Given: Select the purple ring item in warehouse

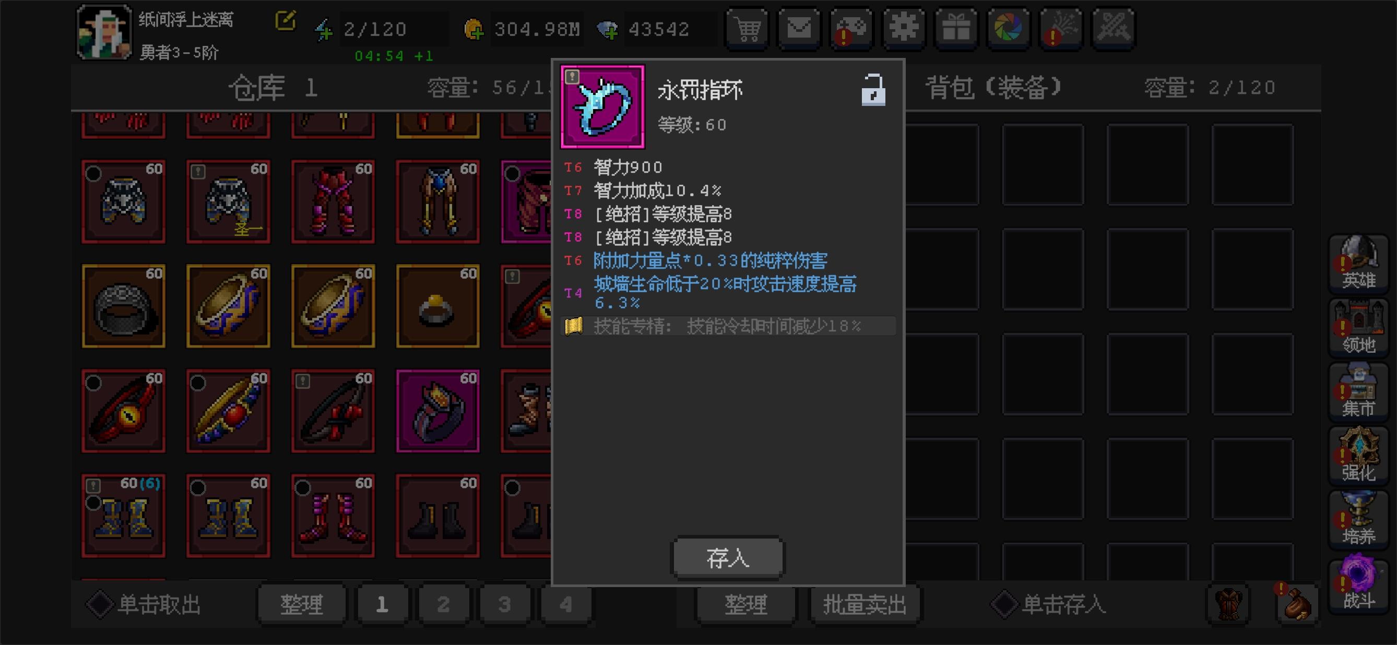Looking at the screenshot, I should click(x=437, y=411).
